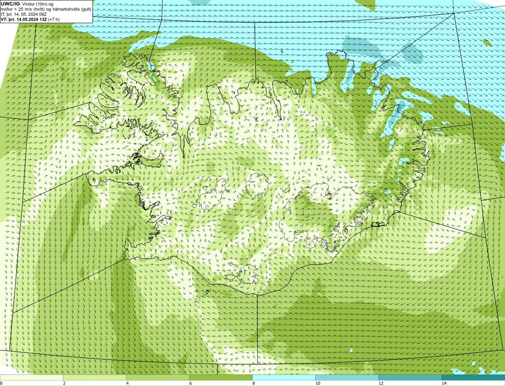
Task: Click the legend scale label "4"
Action: pos(127,383)
